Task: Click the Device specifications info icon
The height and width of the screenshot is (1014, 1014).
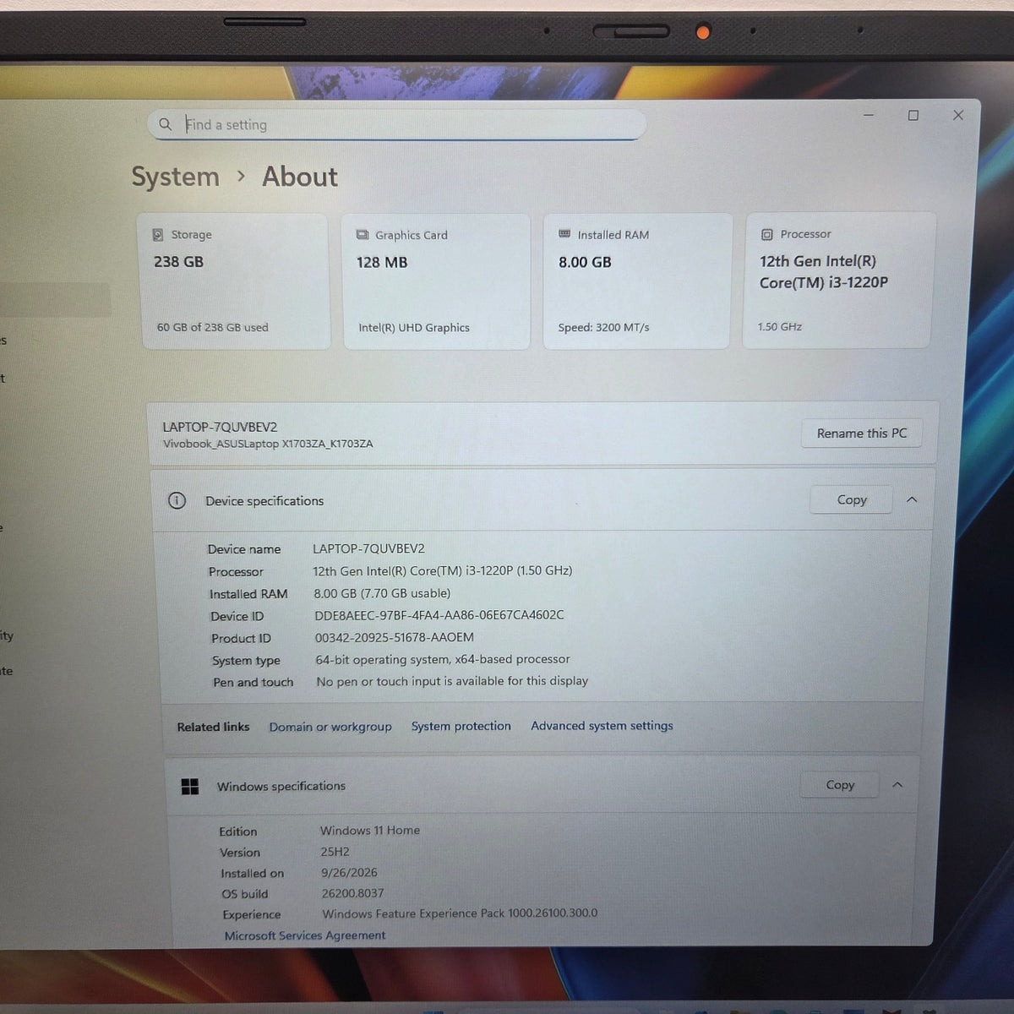Action: (x=177, y=500)
